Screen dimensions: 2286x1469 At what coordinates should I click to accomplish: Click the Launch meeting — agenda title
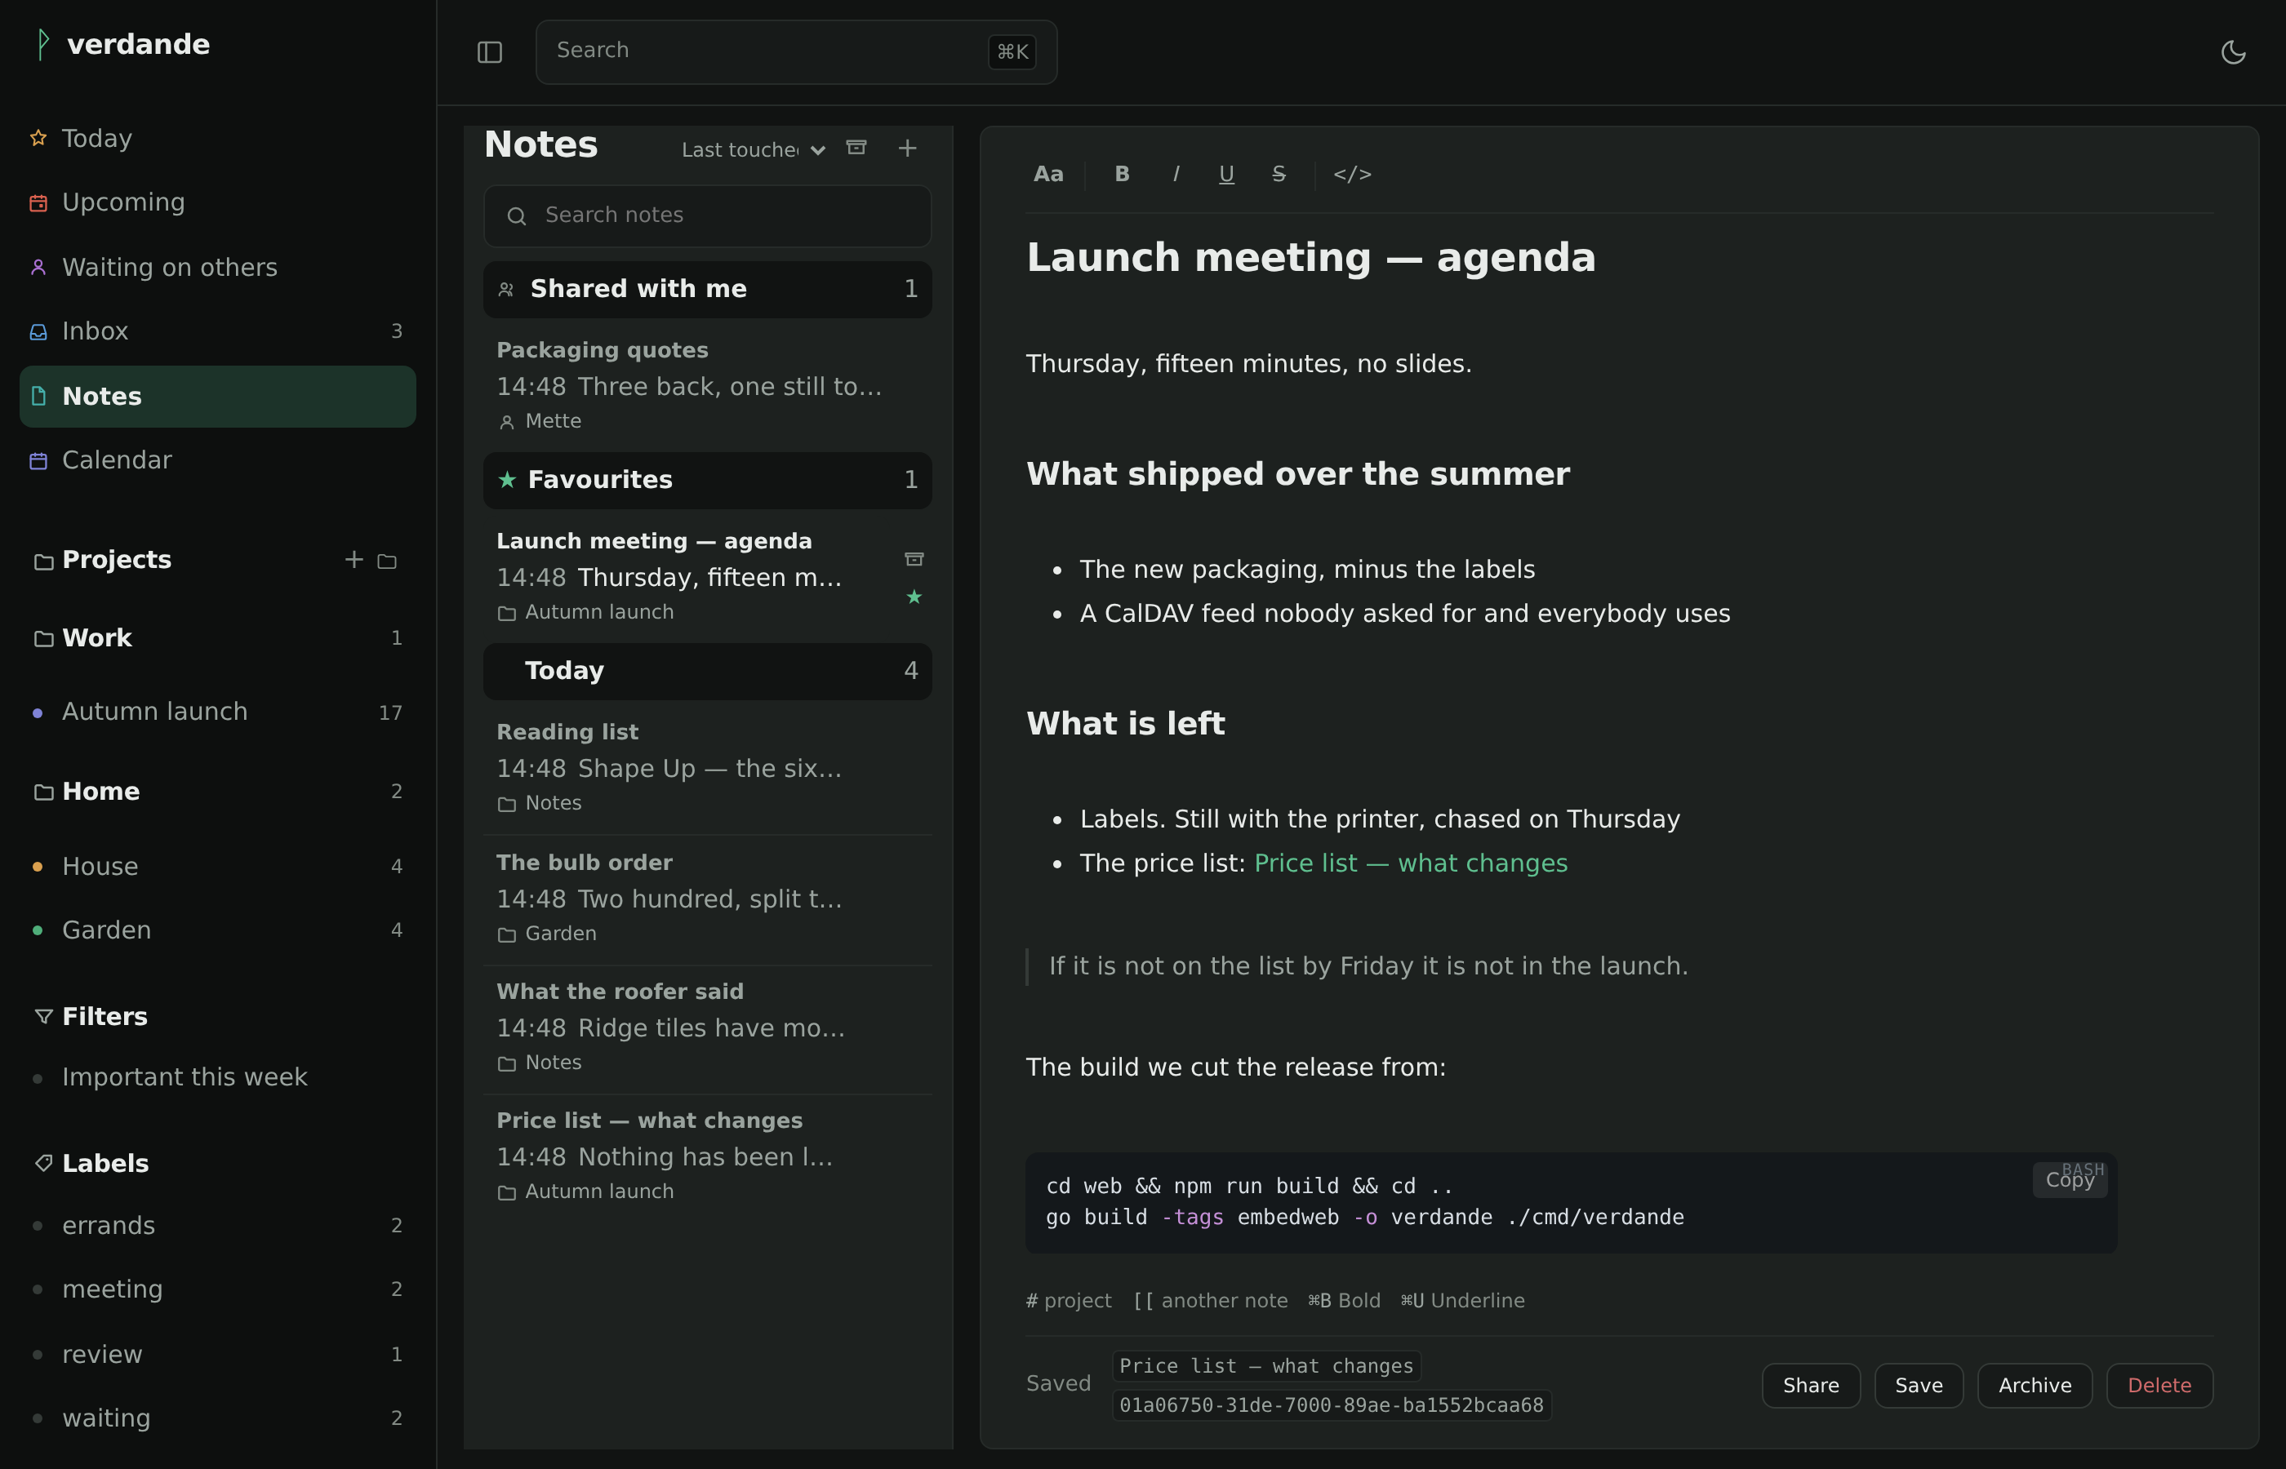pyautogui.click(x=1310, y=258)
